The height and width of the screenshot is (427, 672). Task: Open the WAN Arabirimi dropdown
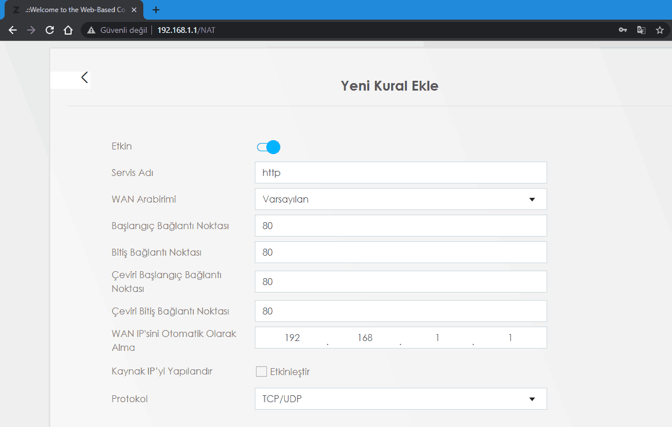(x=400, y=199)
